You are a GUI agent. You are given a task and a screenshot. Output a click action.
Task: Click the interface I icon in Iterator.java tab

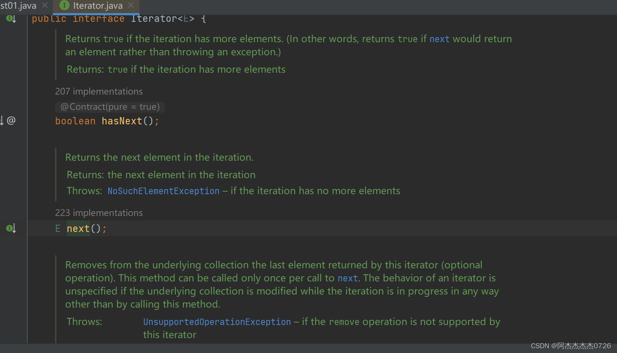(x=64, y=5)
